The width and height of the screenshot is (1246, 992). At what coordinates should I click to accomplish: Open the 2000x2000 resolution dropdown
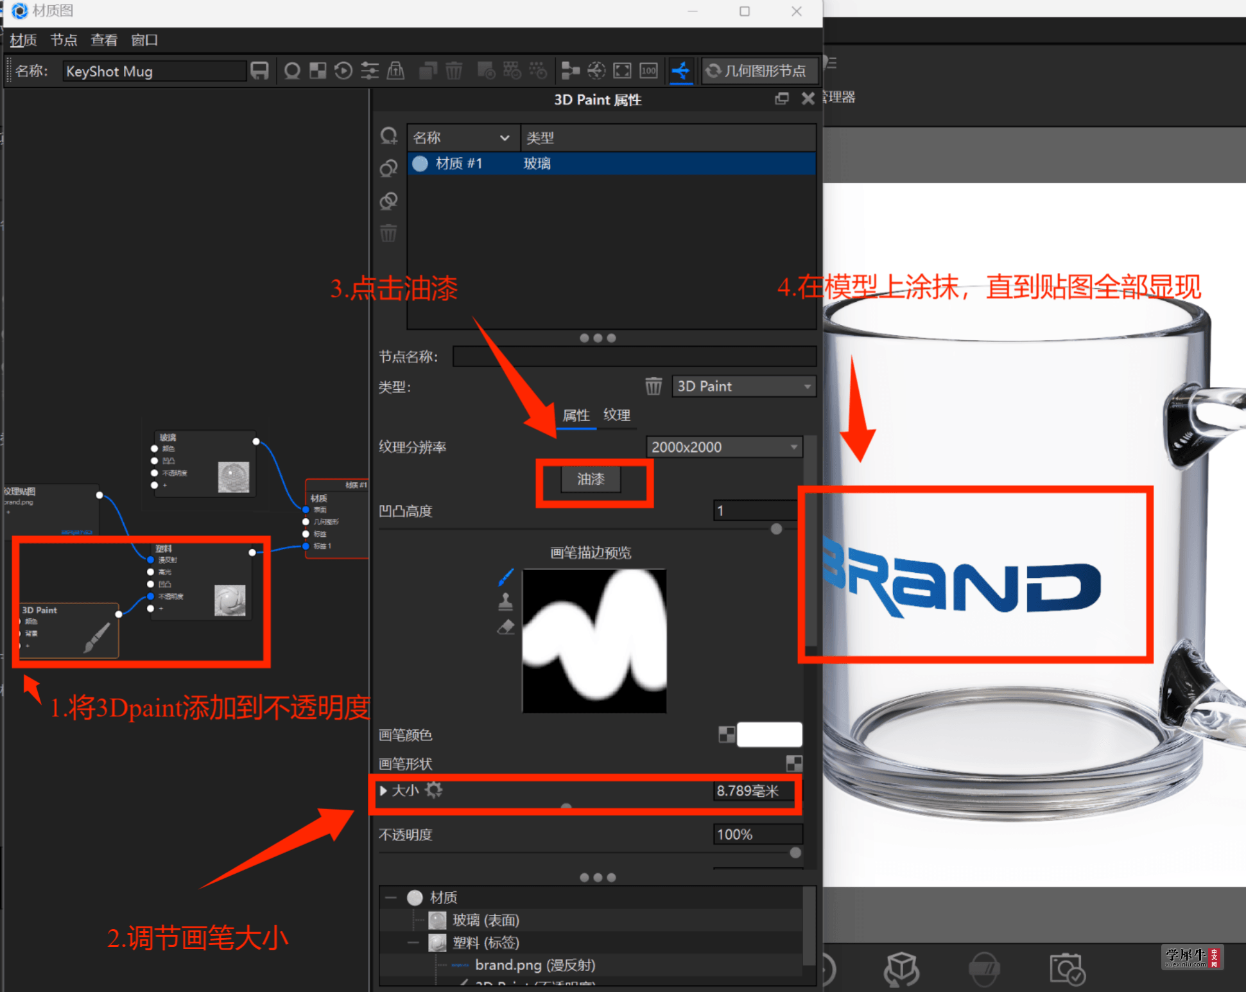point(724,447)
